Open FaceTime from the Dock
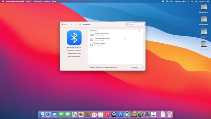 pyautogui.click(x=61, y=114)
